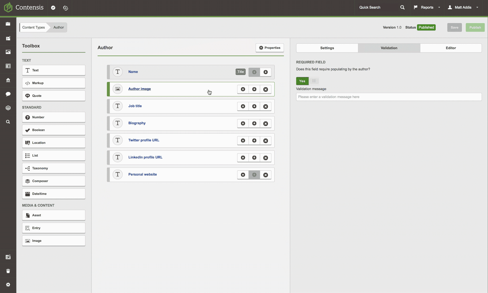Select the Personal website field link

(x=142, y=174)
